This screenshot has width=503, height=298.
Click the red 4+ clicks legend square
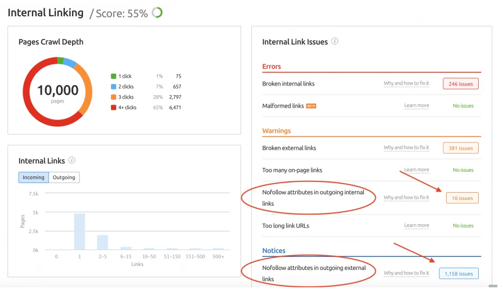tap(113, 107)
